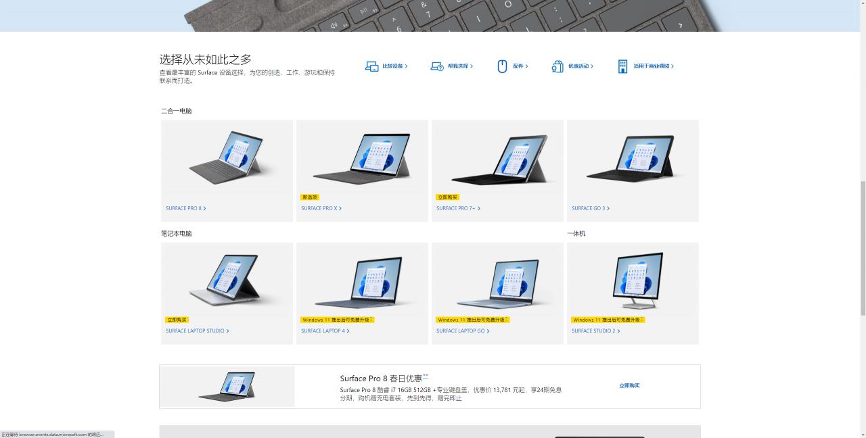Open the SURFACE STUDIO 2 link

click(x=596, y=331)
